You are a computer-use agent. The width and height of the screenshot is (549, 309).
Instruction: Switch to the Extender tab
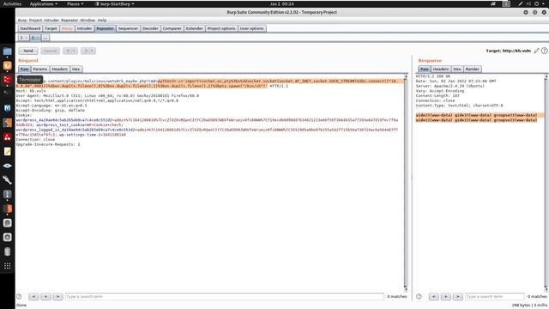click(195, 28)
